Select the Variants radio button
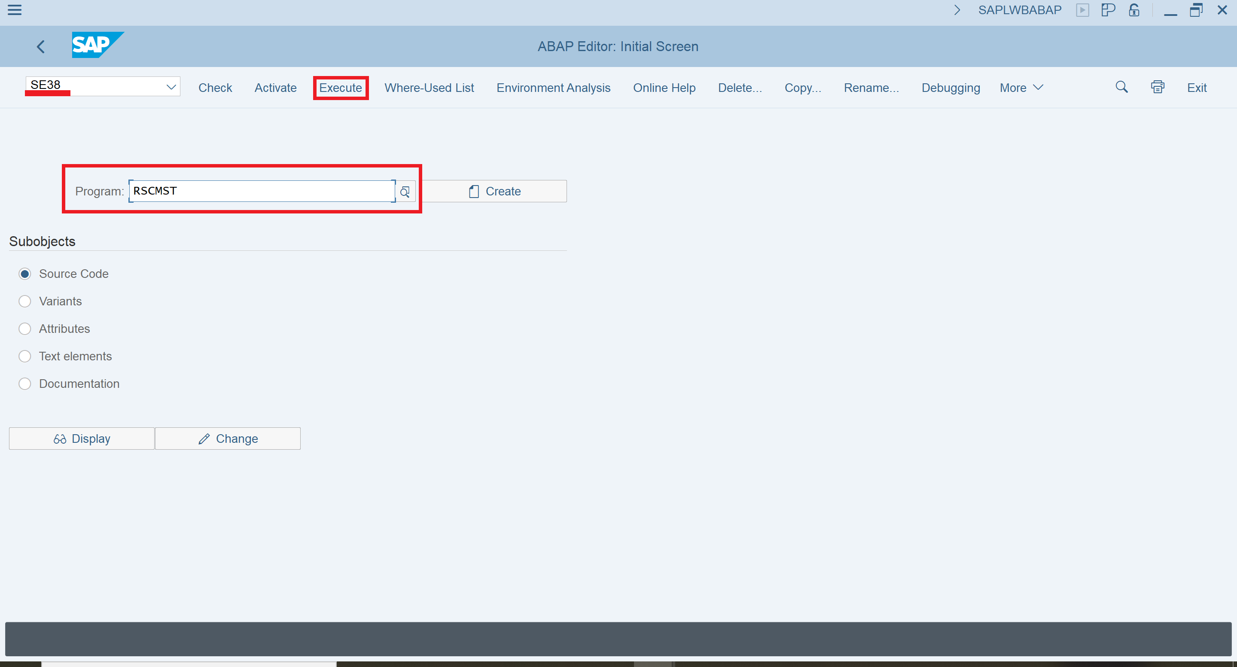This screenshot has height=667, width=1237. 24,301
